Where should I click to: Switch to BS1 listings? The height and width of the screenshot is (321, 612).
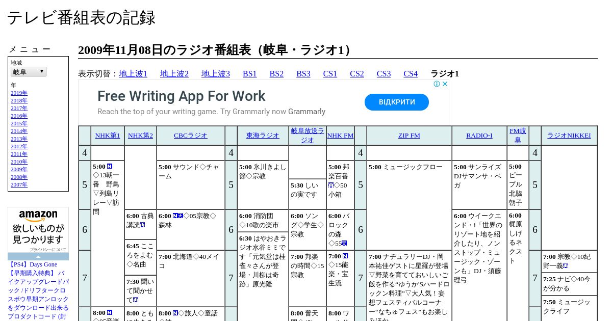coord(250,74)
